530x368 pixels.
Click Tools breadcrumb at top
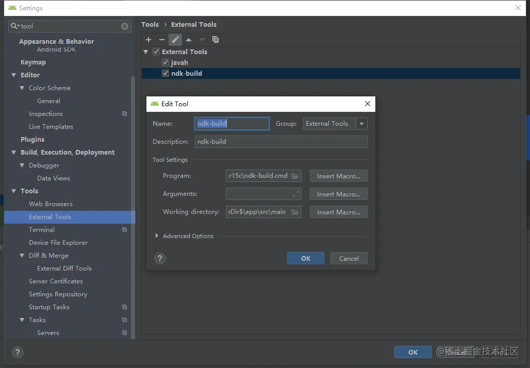tap(150, 24)
